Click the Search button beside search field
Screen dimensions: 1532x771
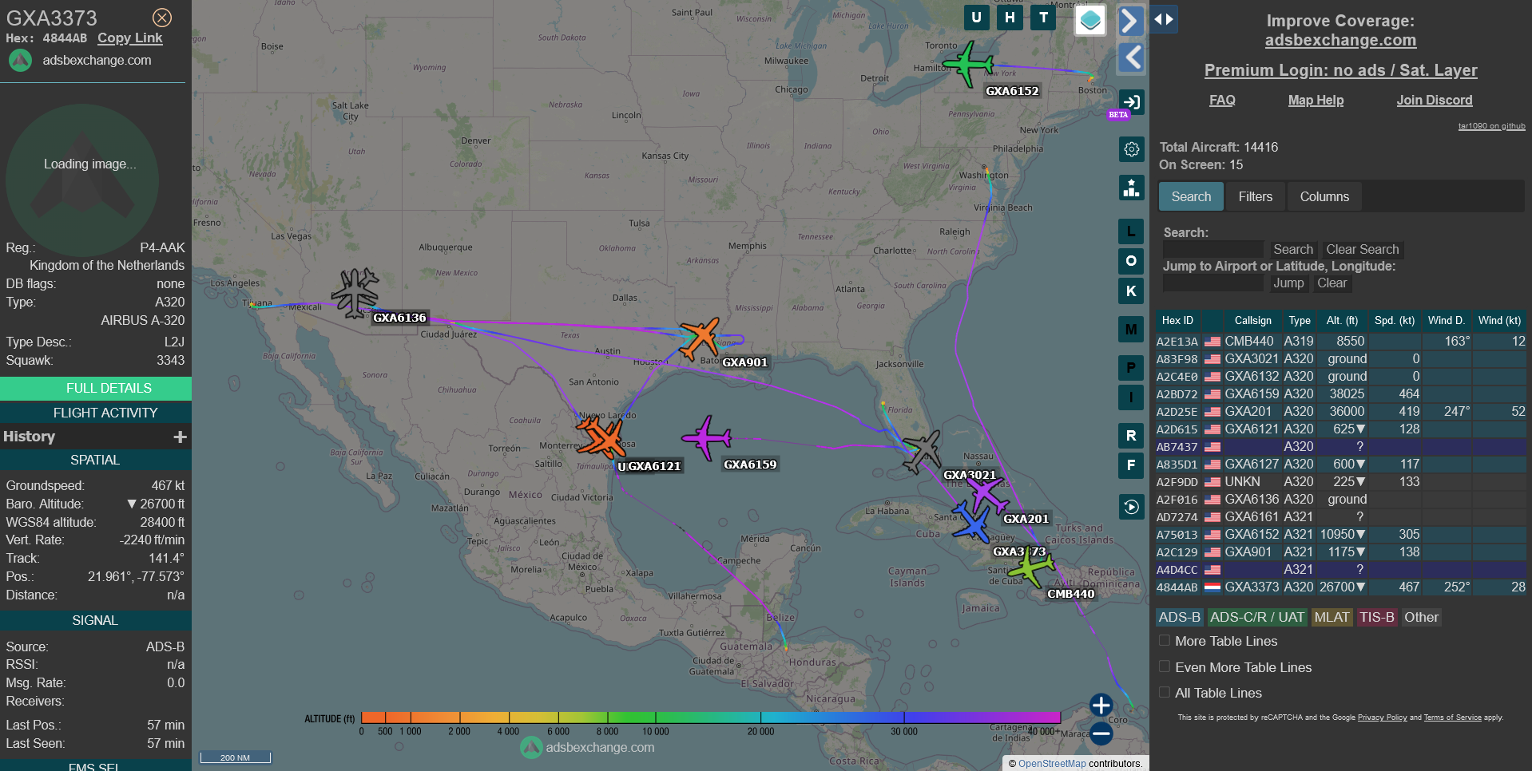pyautogui.click(x=1292, y=249)
